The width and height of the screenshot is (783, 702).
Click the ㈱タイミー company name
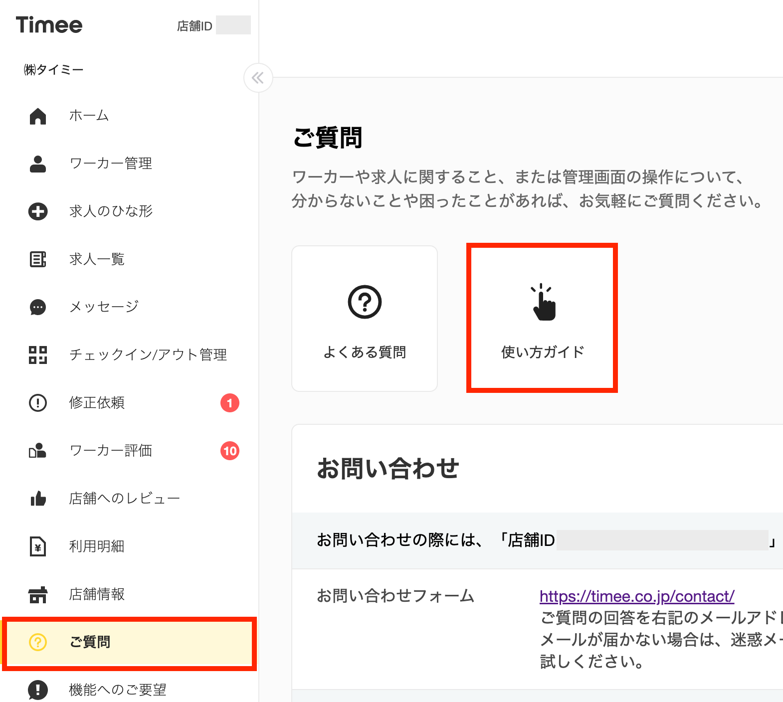[53, 70]
